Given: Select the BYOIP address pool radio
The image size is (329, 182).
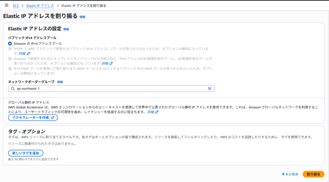Looking at the screenshot, I should 10,49.
